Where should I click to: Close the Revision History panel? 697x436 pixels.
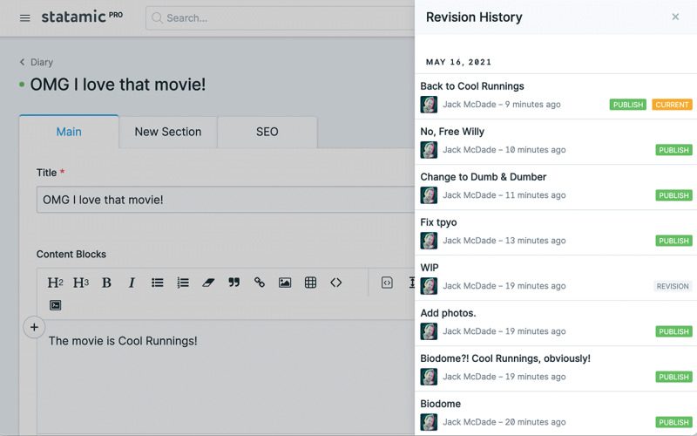pyautogui.click(x=675, y=17)
